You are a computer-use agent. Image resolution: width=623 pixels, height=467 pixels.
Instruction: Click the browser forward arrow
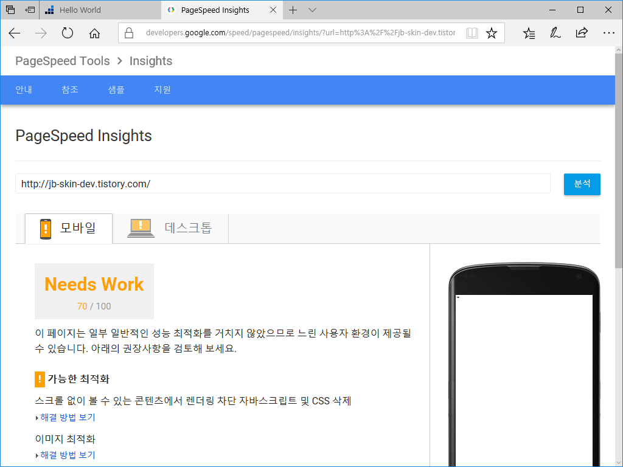click(x=41, y=33)
